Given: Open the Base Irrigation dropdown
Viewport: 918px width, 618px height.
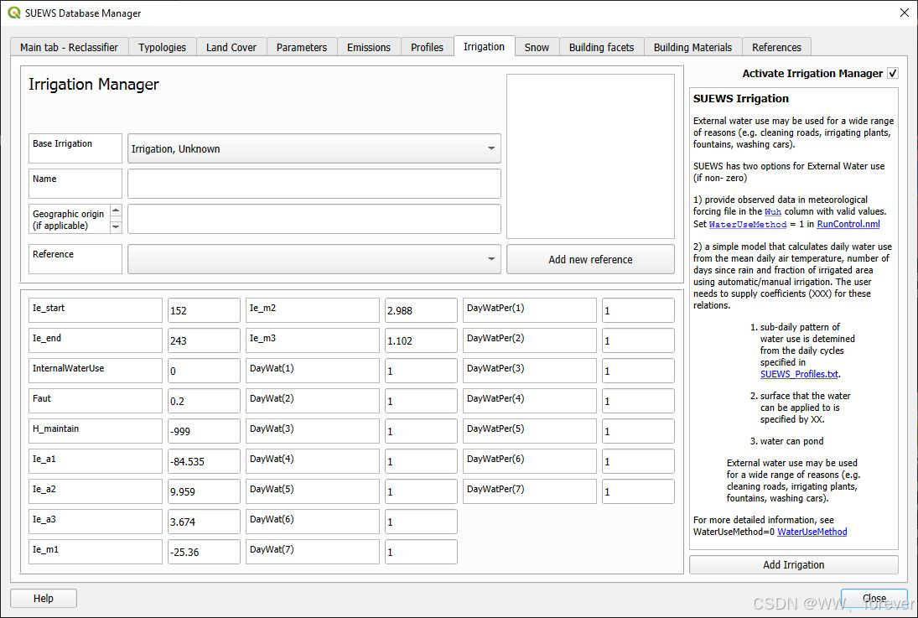Looking at the screenshot, I should [314, 148].
